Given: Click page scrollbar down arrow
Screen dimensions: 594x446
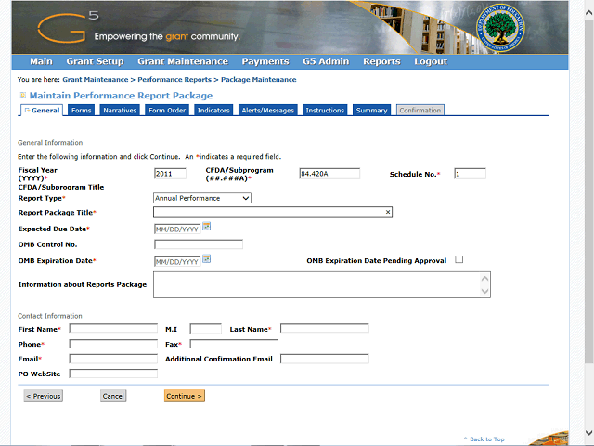Looking at the screenshot, I should pyautogui.click(x=589, y=433).
